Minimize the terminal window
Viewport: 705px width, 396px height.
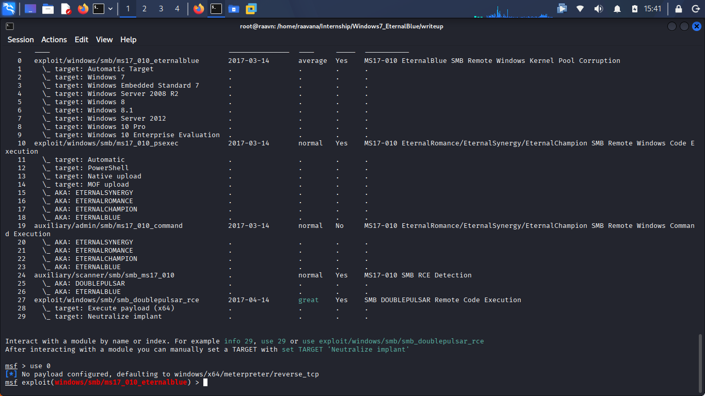pyautogui.click(x=671, y=26)
